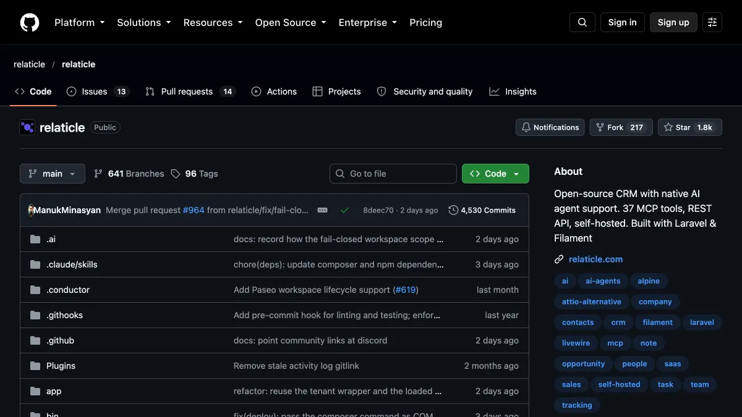Open the .claude/skills folder

coord(72,264)
